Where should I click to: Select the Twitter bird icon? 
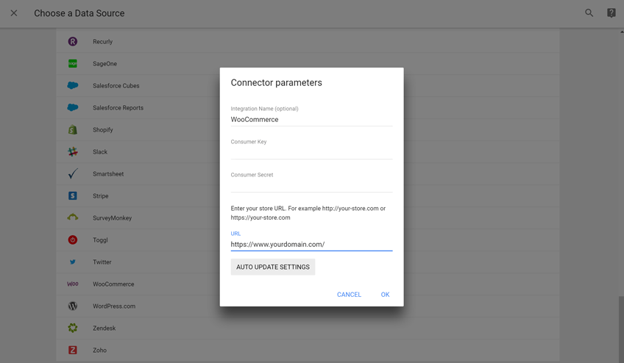[72, 262]
